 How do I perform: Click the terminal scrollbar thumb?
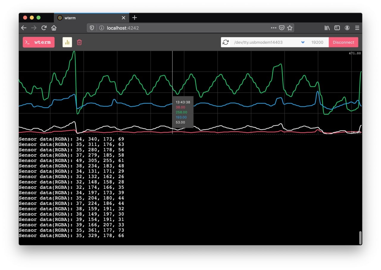tap(360, 238)
